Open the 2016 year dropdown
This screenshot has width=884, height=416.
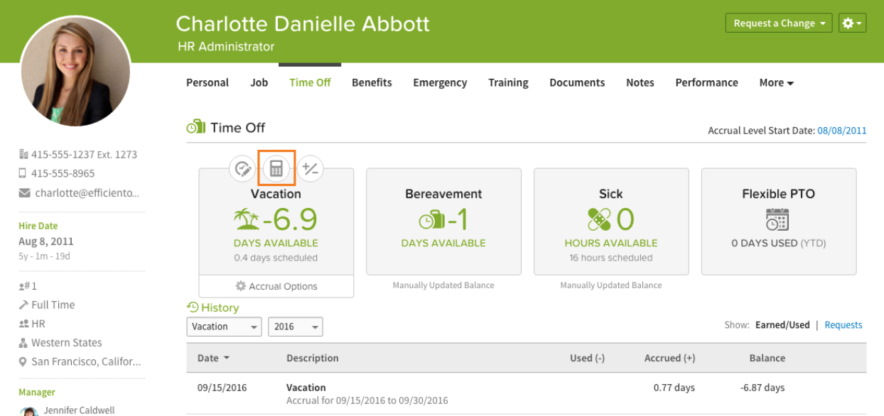tap(295, 327)
